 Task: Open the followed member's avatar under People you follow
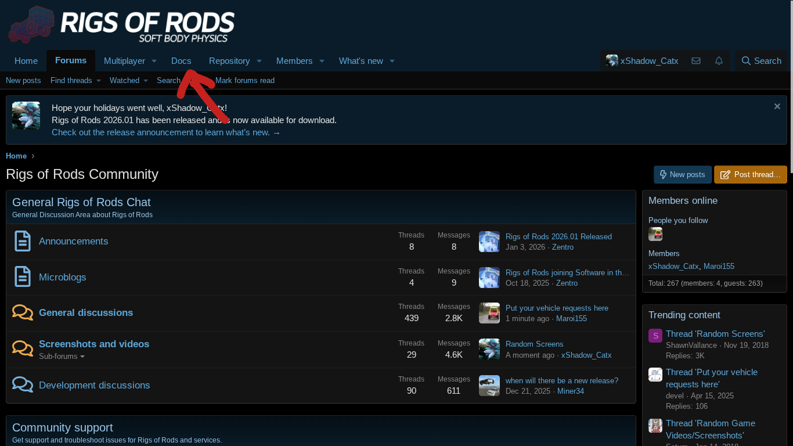click(x=655, y=234)
